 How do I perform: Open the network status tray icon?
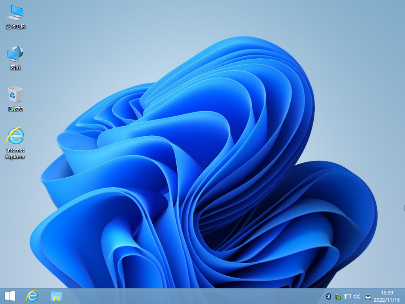pyautogui.click(x=348, y=296)
